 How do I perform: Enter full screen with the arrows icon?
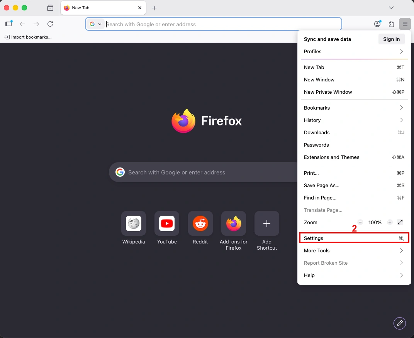coord(400,222)
